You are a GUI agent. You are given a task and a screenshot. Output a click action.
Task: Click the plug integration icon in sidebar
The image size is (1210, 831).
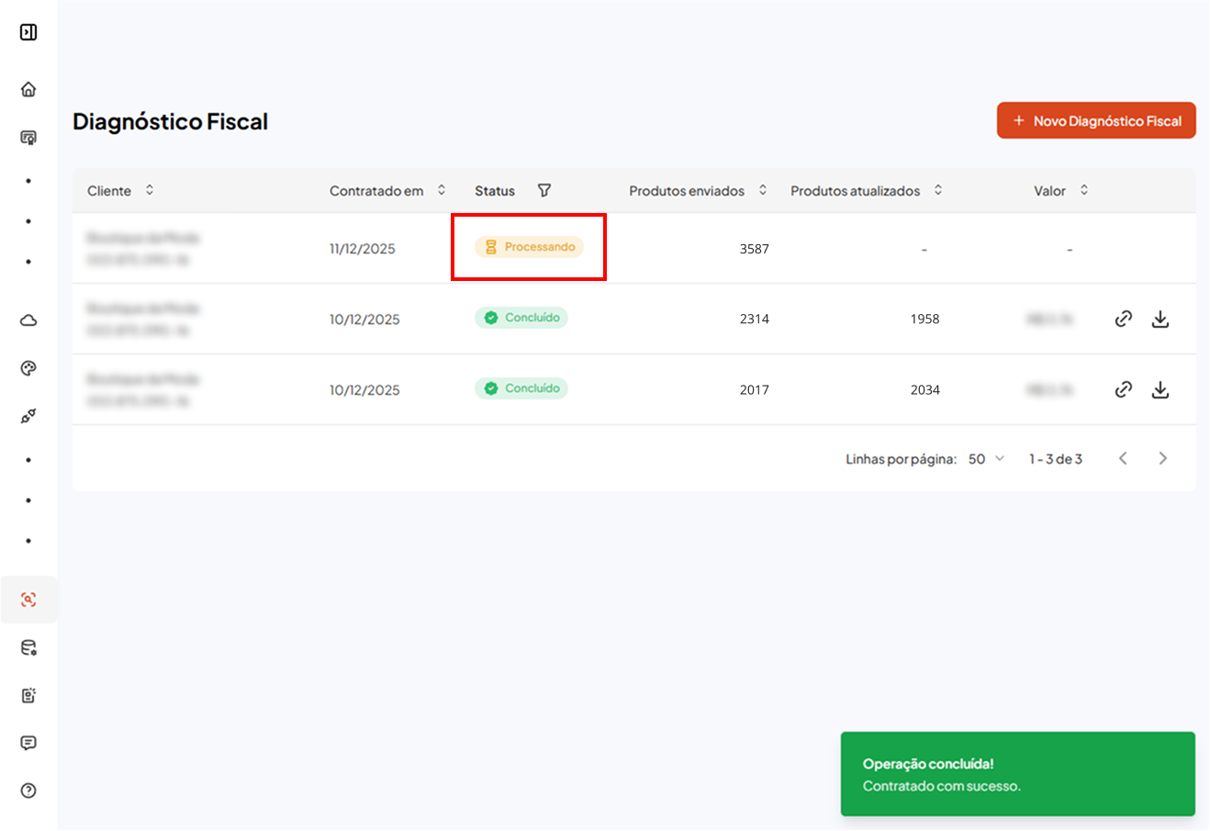click(28, 416)
